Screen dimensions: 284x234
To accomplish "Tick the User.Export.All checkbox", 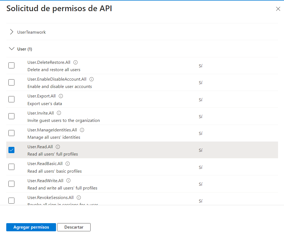I will pyautogui.click(x=11, y=99).
